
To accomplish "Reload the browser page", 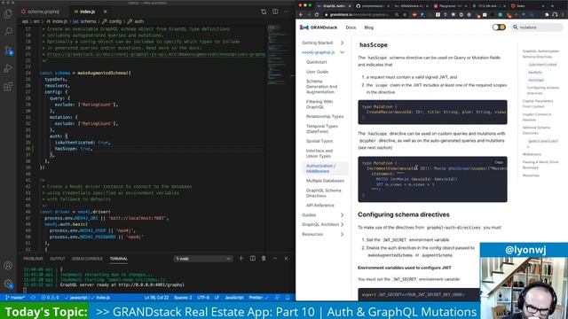I will (x=317, y=15).
